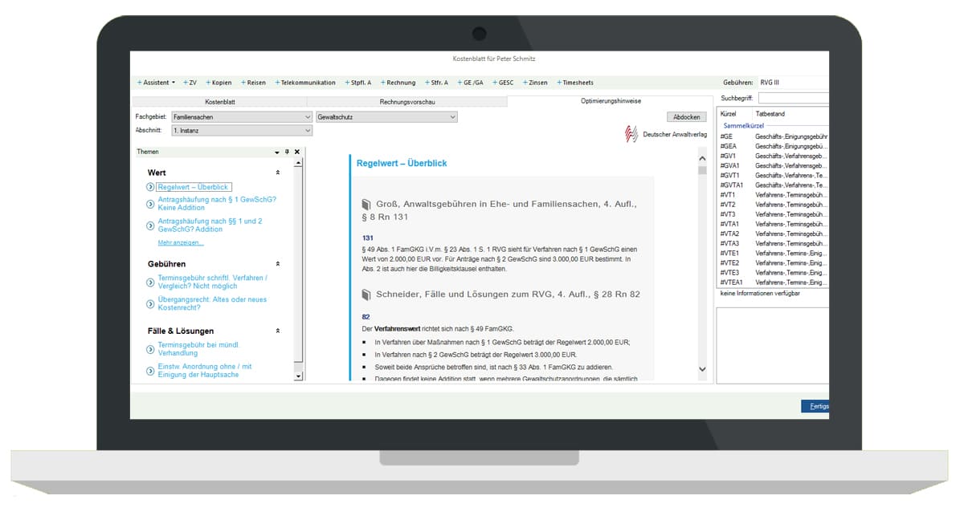Click the Deutscher Anwaltverlag logo icon
This screenshot has height=512, width=964.
click(631, 134)
